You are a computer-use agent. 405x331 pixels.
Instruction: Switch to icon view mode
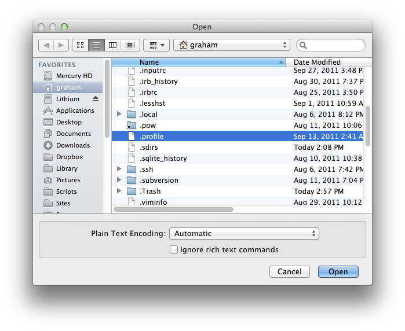click(80, 45)
